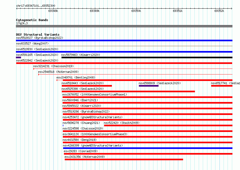240x170 pixels.
Task: Open nsv5879463 (Almarri2020) variant label
Action: tap(81, 55)
